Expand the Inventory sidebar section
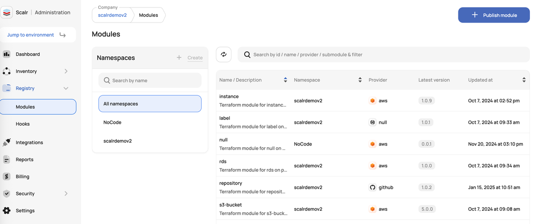The height and width of the screenshot is (224, 533). 66,71
